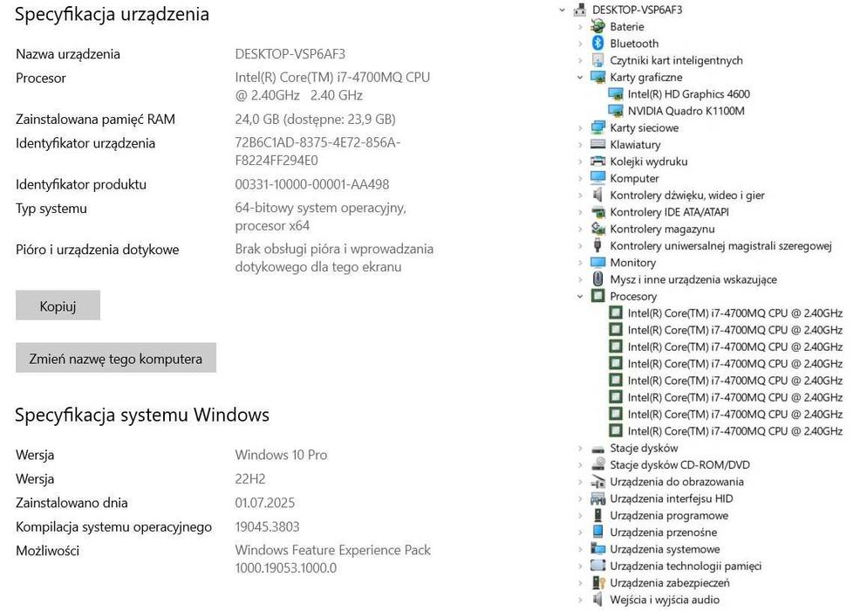Expand the Klawiatury branch
This screenshot has width=867, height=611.
[x=579, y=144]
